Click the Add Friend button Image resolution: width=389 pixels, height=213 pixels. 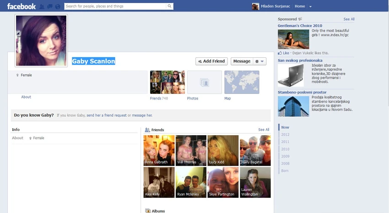point(211,61)
